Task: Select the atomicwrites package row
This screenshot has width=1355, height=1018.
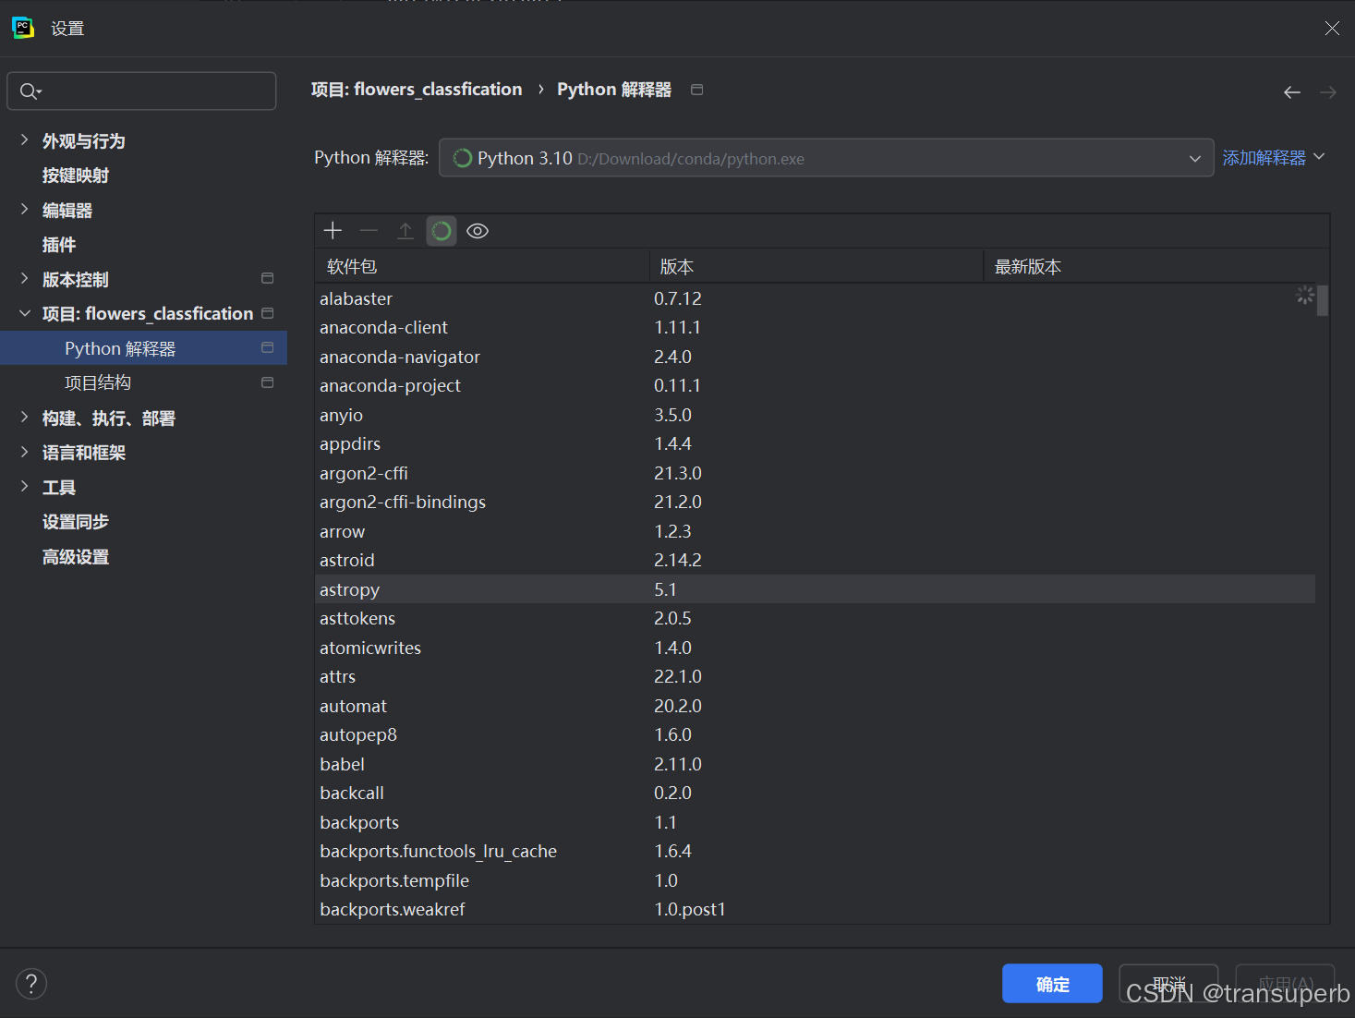Action: [815, 648]
